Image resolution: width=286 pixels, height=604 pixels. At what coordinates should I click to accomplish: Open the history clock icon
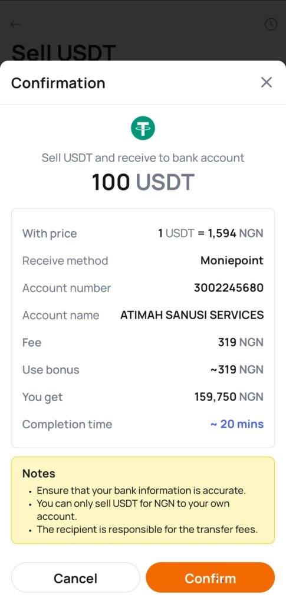pos(271,24)
